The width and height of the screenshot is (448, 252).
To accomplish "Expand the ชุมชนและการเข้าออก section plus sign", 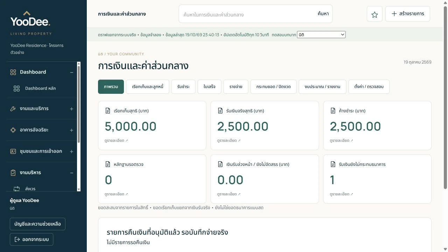I will pos(71,152).
